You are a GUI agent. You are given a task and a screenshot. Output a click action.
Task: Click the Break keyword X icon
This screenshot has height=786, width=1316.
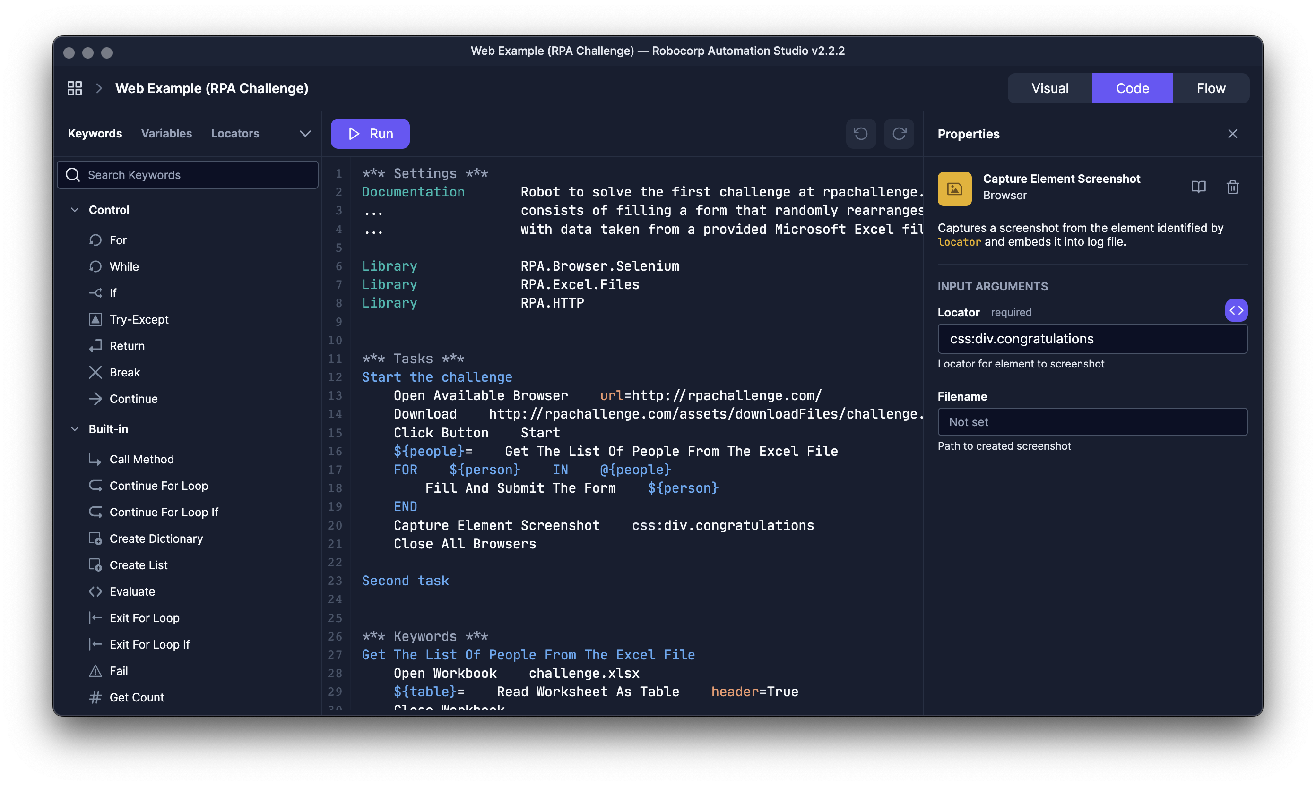[95, 372]
